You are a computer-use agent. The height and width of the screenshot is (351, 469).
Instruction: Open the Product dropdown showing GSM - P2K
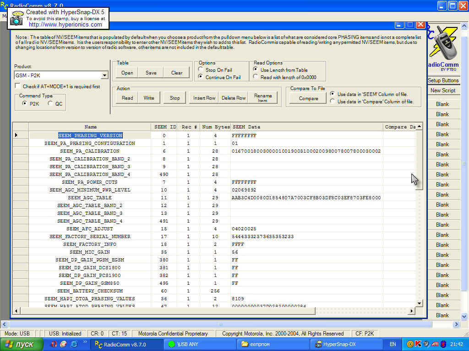coord(104,75)
